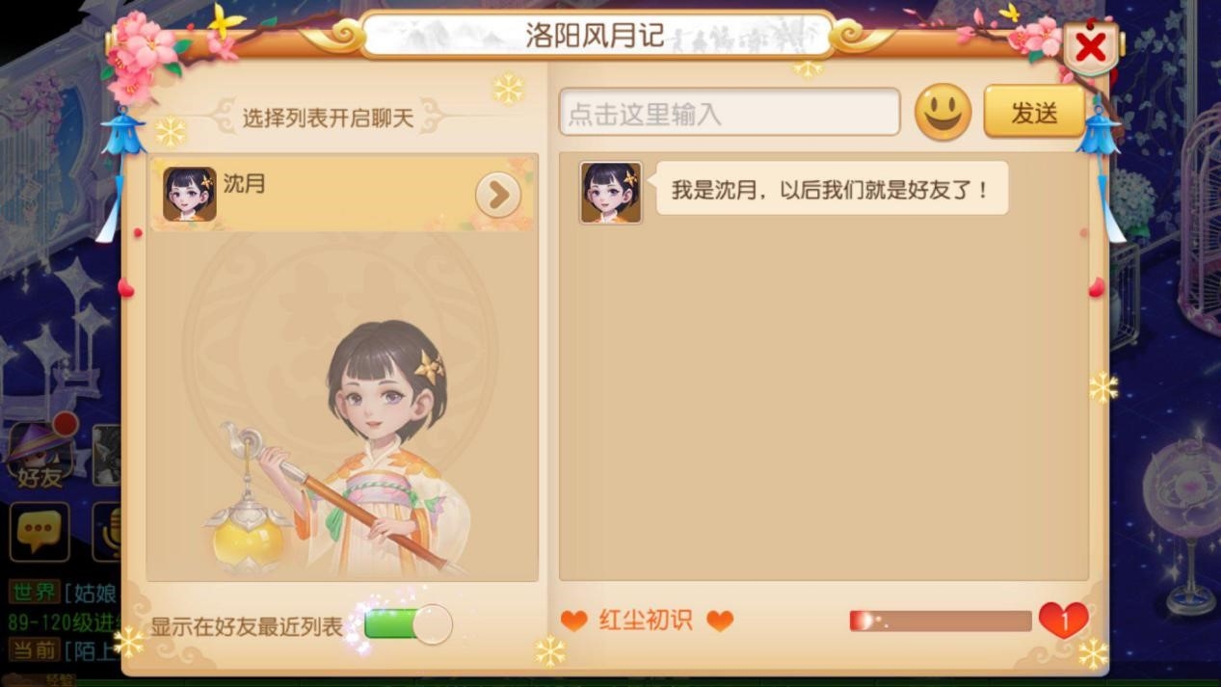Open the smiley emoji picker
The width and height of the screenshot is (1221, 687).
click(942, 113)
